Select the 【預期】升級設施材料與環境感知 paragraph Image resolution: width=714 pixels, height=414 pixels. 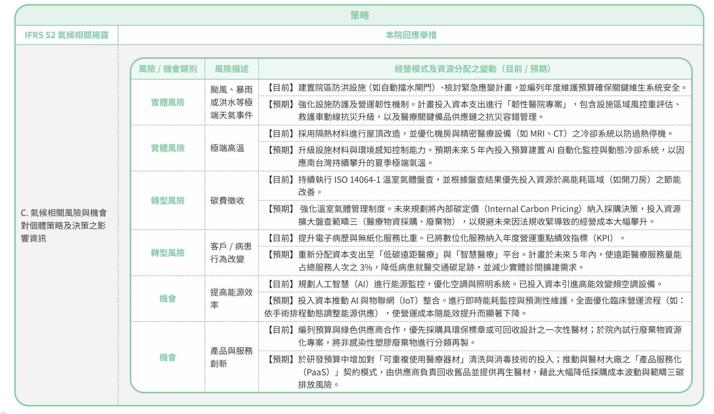click(474, 156)
